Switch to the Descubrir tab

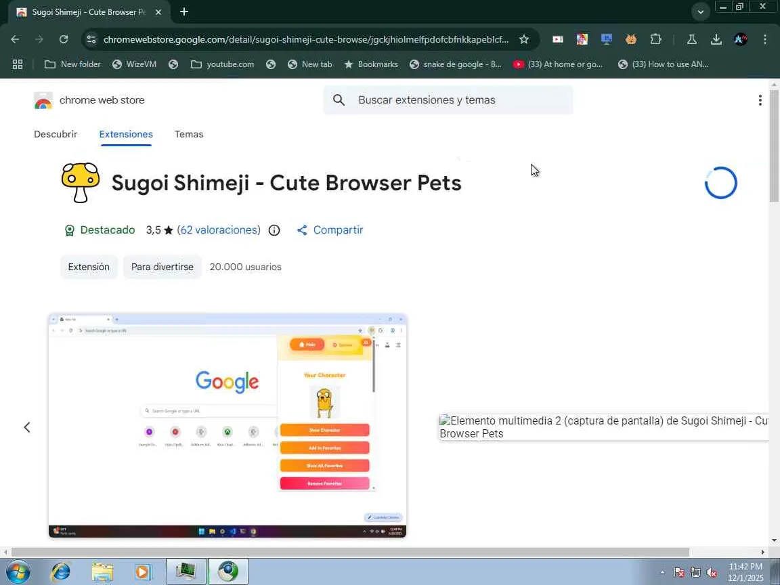pyautogui.click(x=56, y=134)
